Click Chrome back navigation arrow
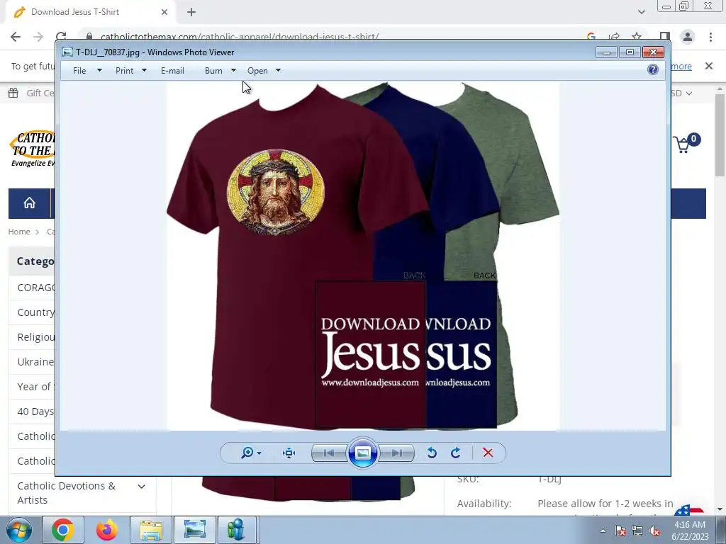This screenshot has height=544, width=726. (x=16, y=37)
